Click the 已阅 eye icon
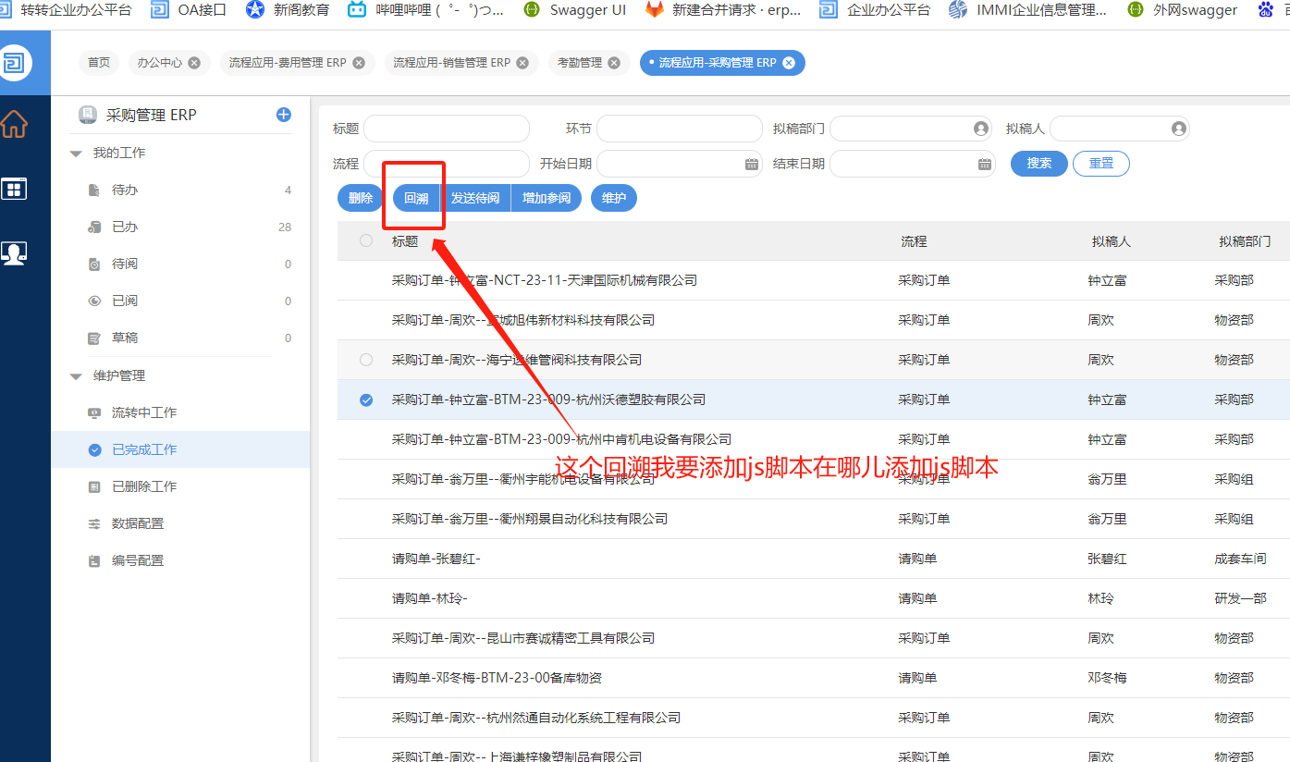The height and width of the screenshot is (762, 1290). (93, 301)
